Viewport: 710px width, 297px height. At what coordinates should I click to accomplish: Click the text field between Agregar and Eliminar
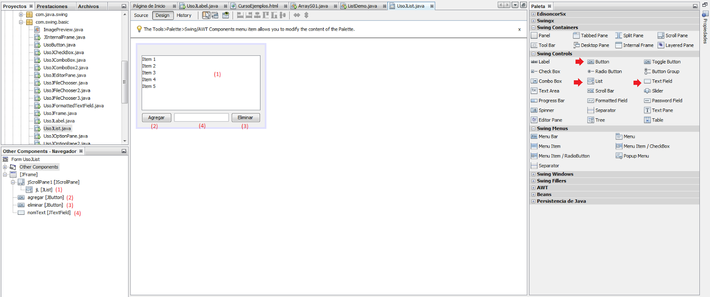201,117
